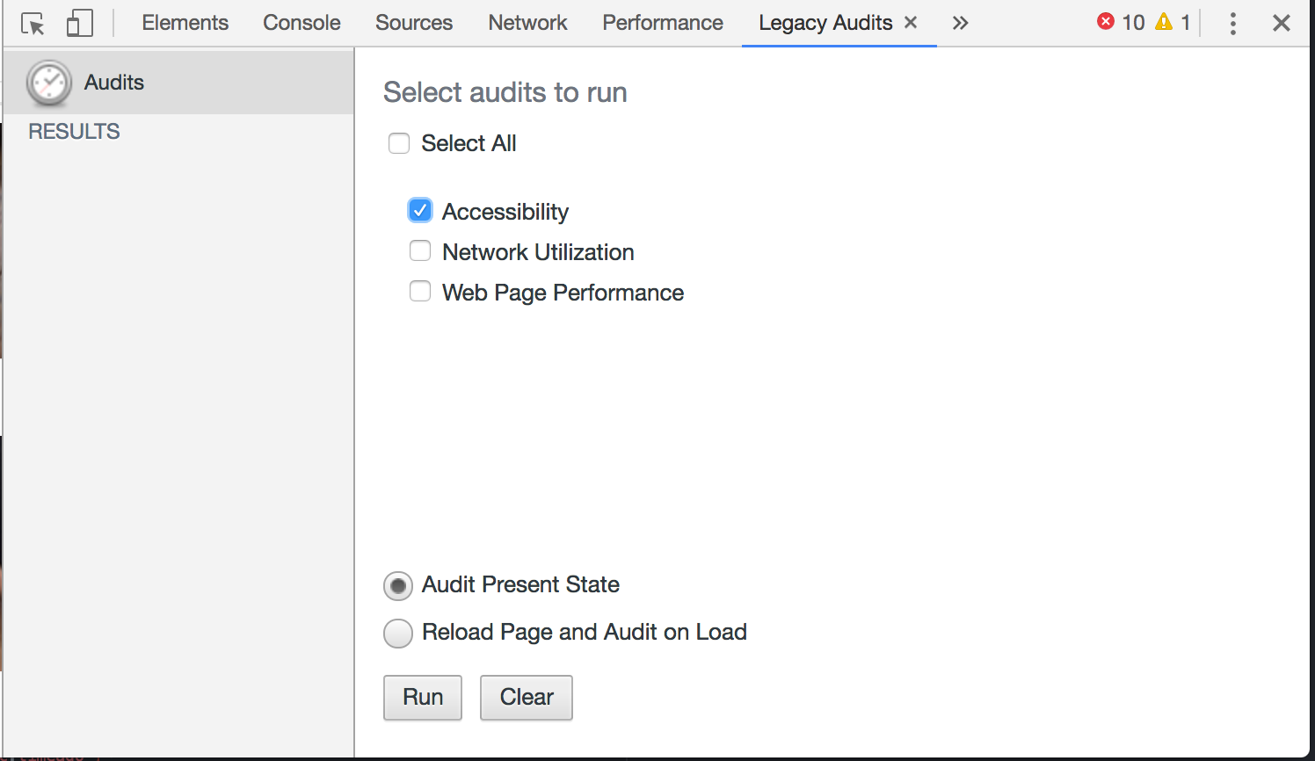This screenshot has width=1315, height=761.
Task: Show more tabs via double chevron
Action: click(960, 23)
